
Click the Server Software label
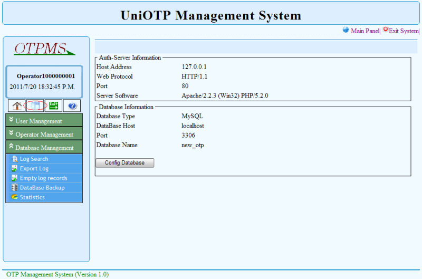pyautogui.click(x=117, y=95)
